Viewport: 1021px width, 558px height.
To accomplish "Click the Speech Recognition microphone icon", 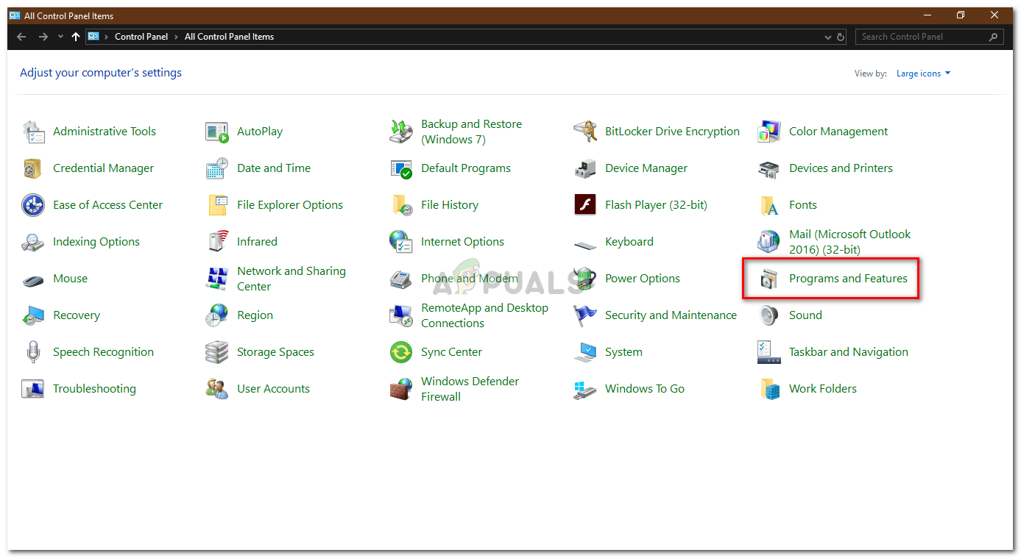I will [33, 352].
